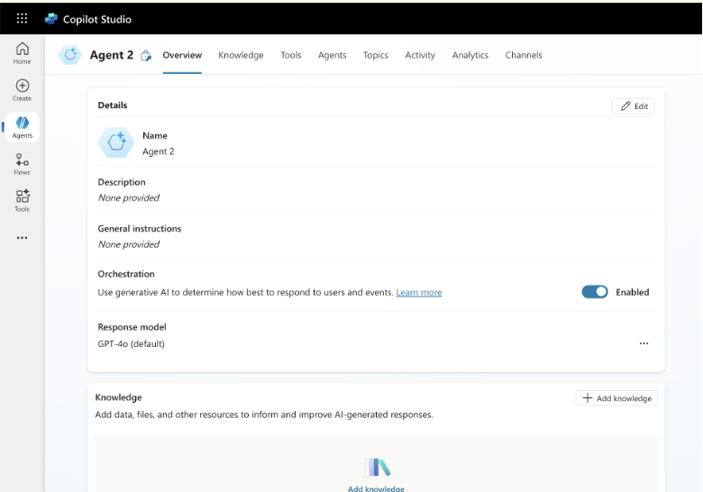The height and width of the screenshot is (492, 703).
Task: Show more sidebar options ellipsis
Action: 22,238
